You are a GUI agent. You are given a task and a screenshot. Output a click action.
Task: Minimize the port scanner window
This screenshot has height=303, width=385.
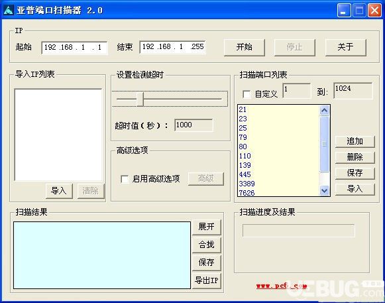coord(344,11)
